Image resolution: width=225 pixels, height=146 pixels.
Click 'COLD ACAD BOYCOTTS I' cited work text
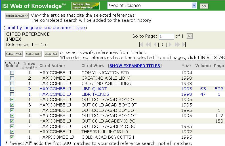(108, 137)
